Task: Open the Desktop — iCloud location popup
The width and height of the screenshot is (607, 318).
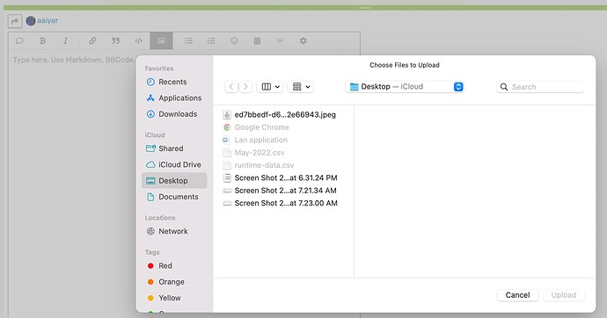Action: point(405,87)
